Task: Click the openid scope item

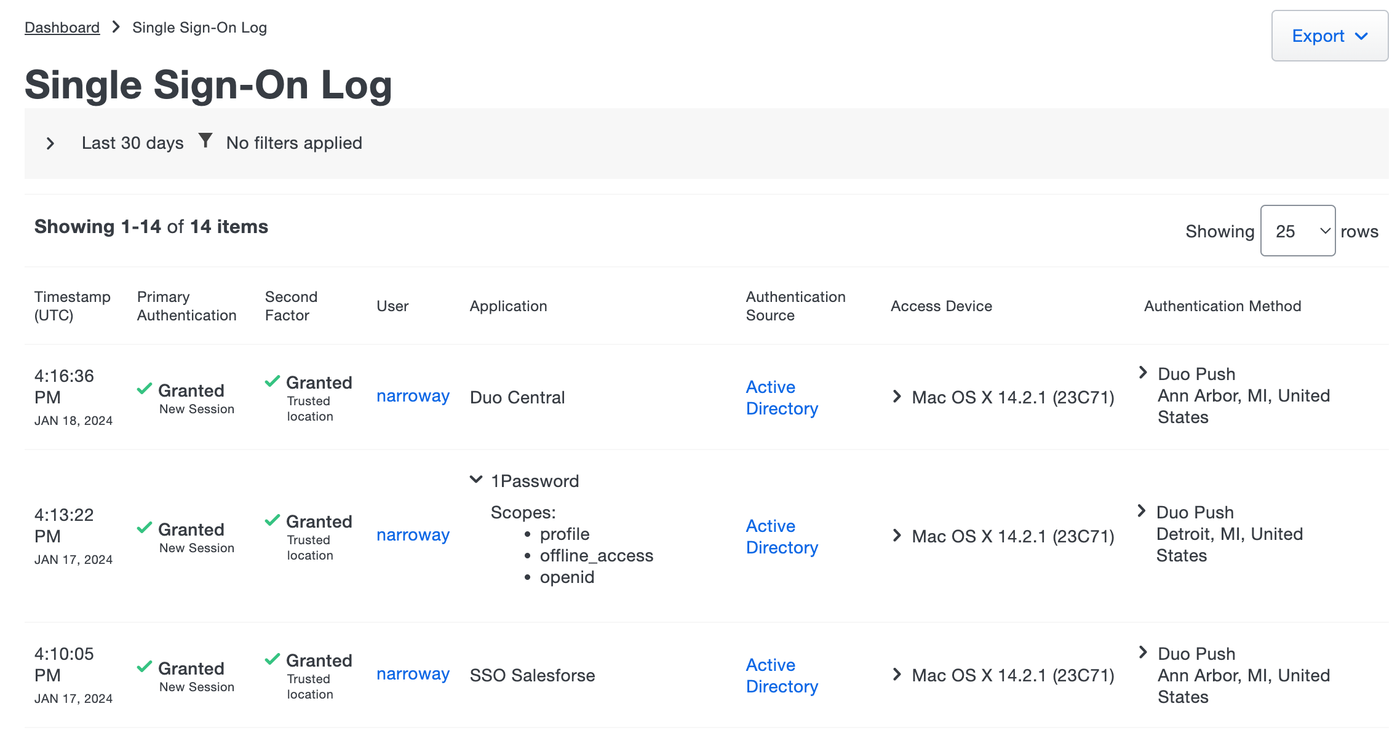Action: tap(567, 577)
